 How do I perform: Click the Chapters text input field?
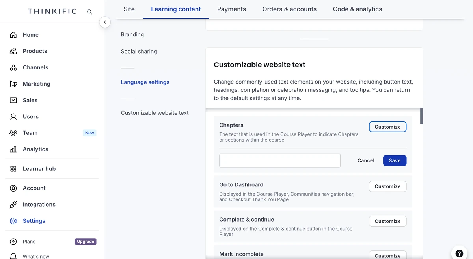click(x=280, y=160)
